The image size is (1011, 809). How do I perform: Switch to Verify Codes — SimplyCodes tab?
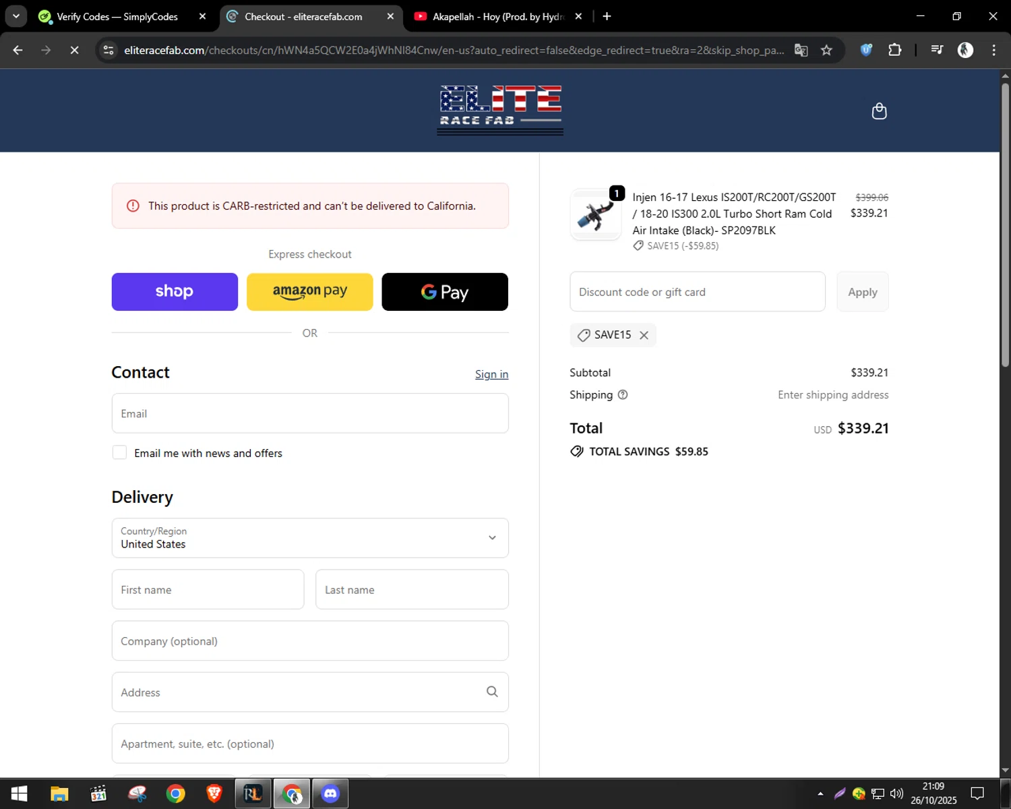point(116,16)
